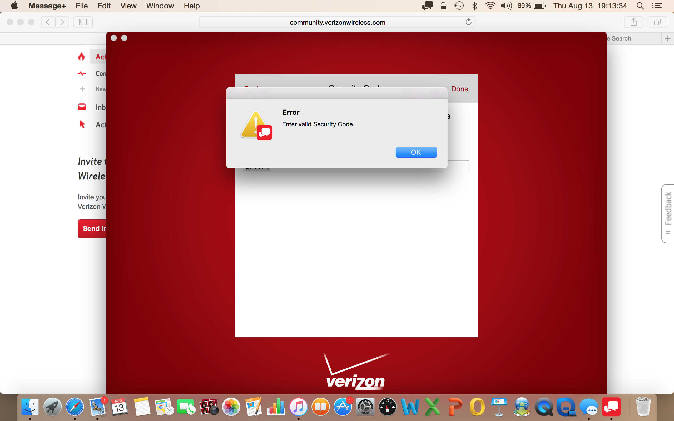Click the plus New icon in sidebar
Screen dimensions: 674x421
[x=82, y=89]
